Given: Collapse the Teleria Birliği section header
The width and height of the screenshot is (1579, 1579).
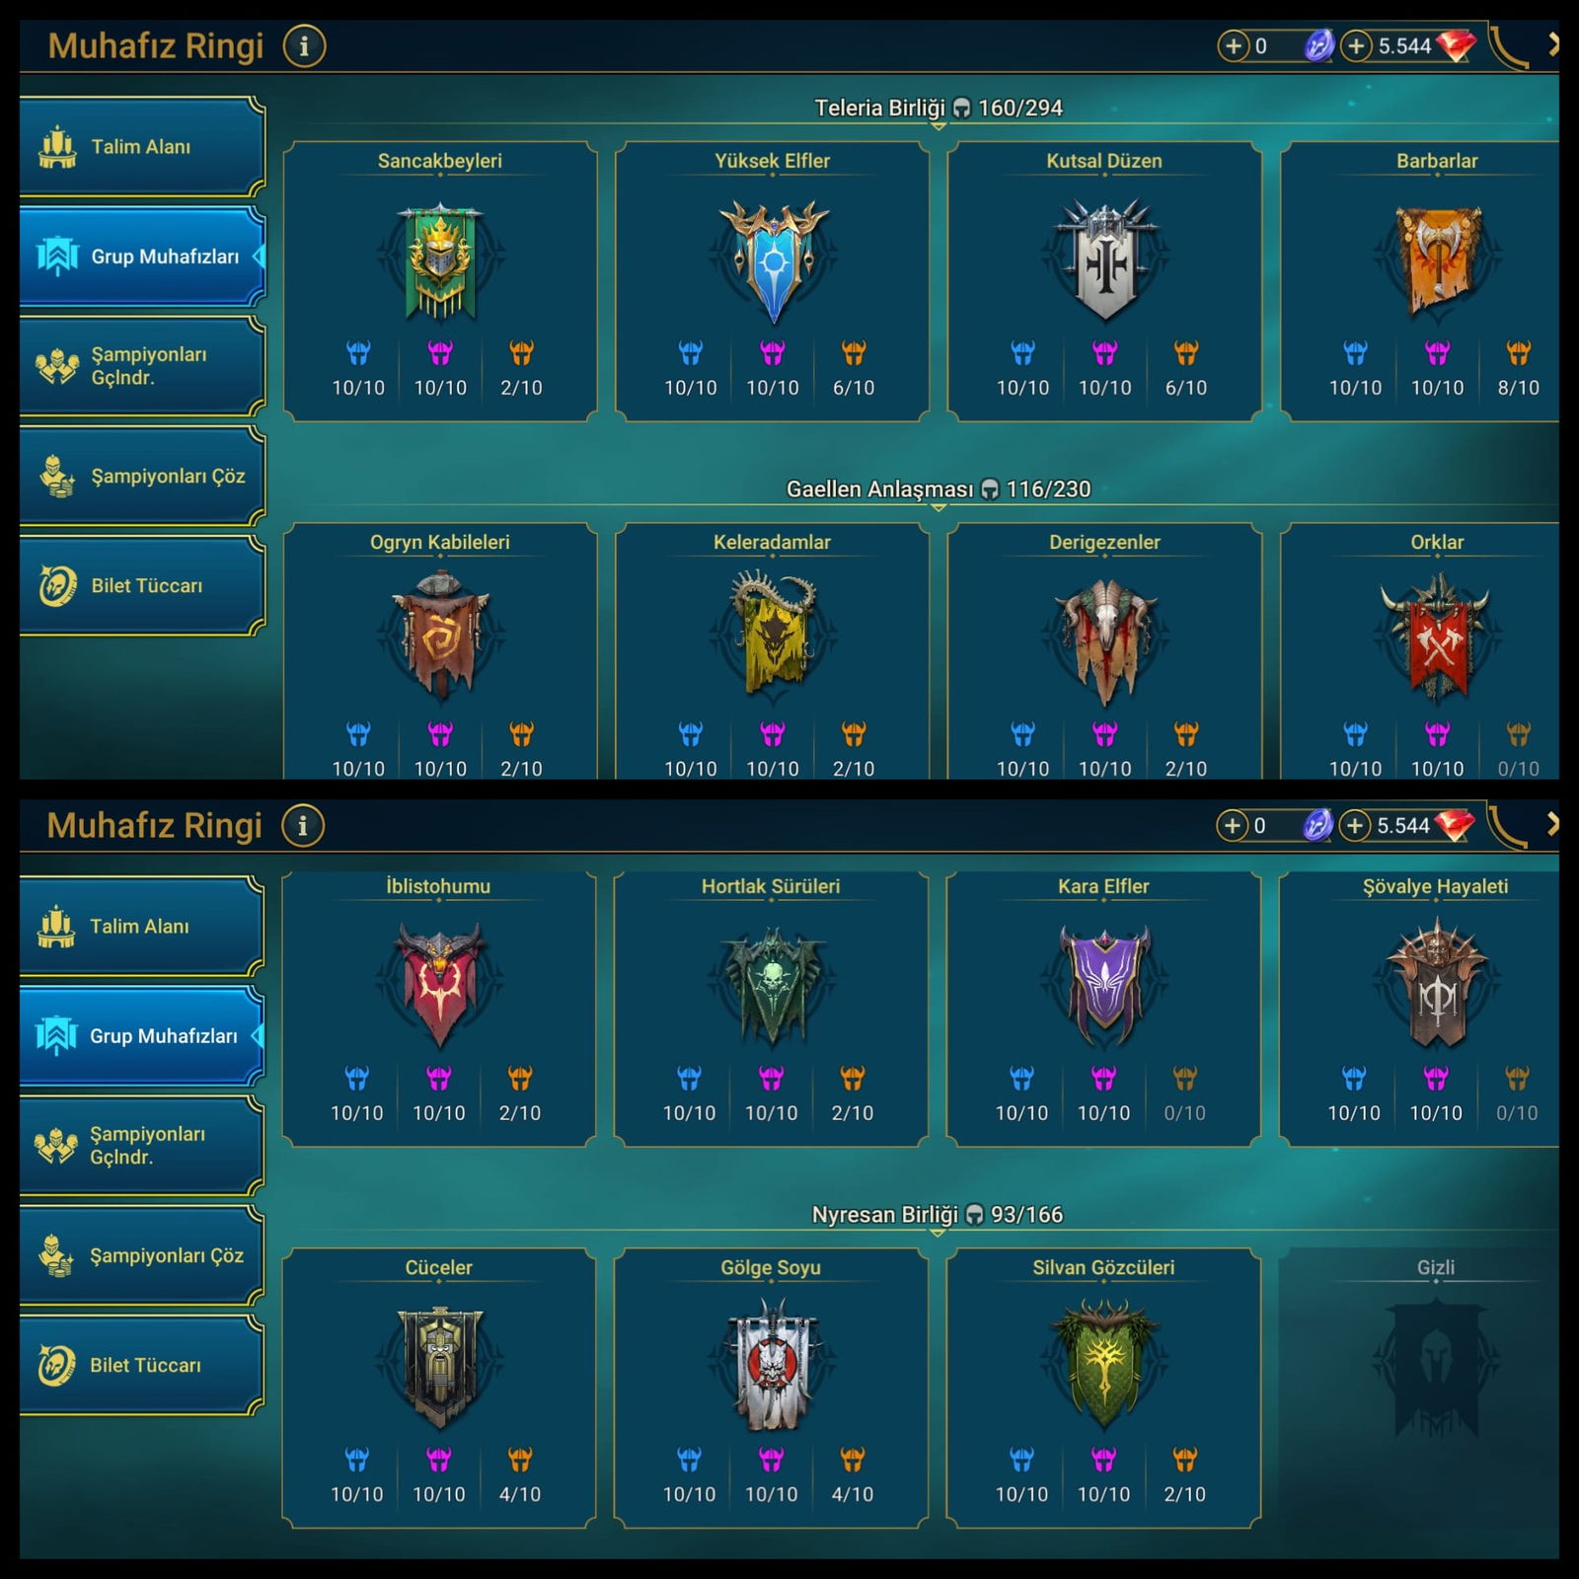Looking at the screenshot, I should tap(938, 109).
